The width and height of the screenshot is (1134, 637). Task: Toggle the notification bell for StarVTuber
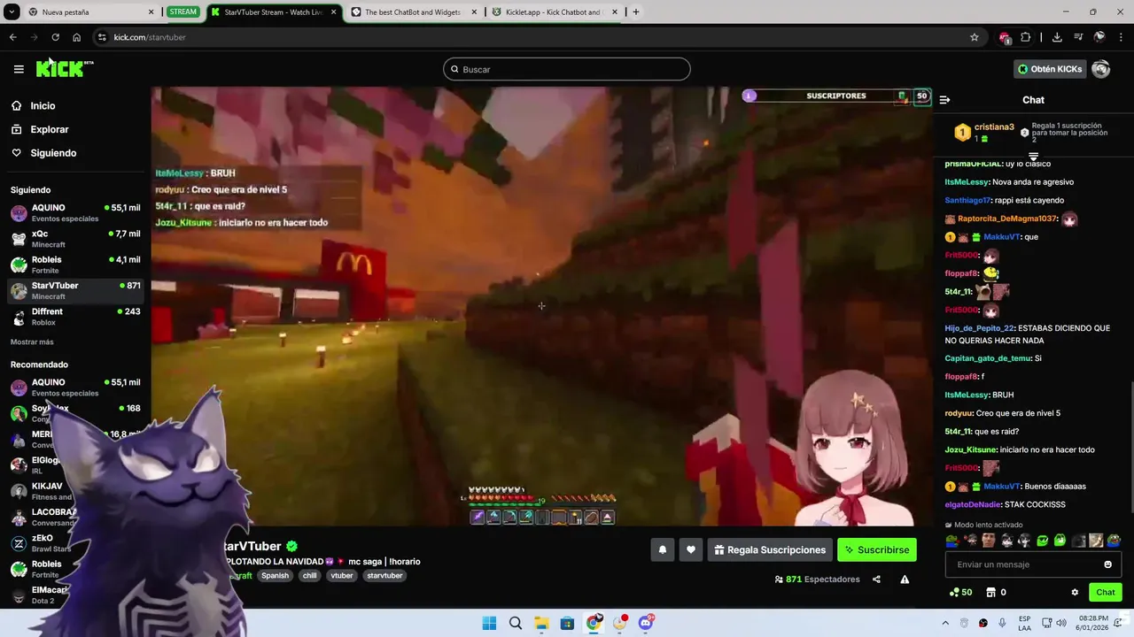pos(662,549)
